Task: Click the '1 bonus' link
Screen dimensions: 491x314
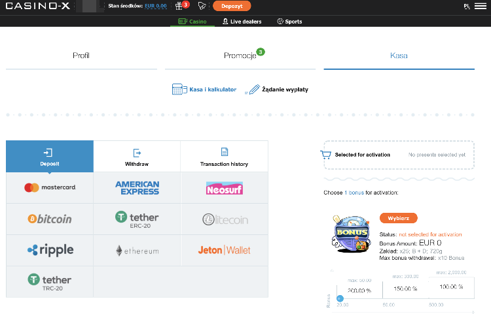Action: click(354, 193)
